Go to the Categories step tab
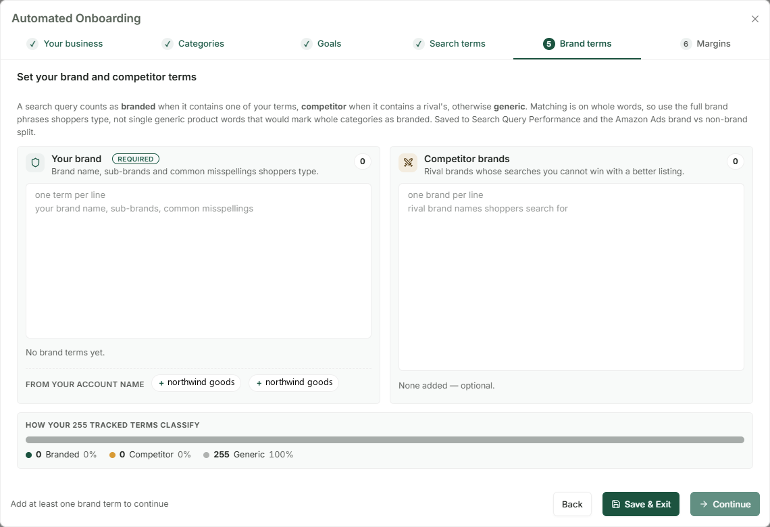 193,44
